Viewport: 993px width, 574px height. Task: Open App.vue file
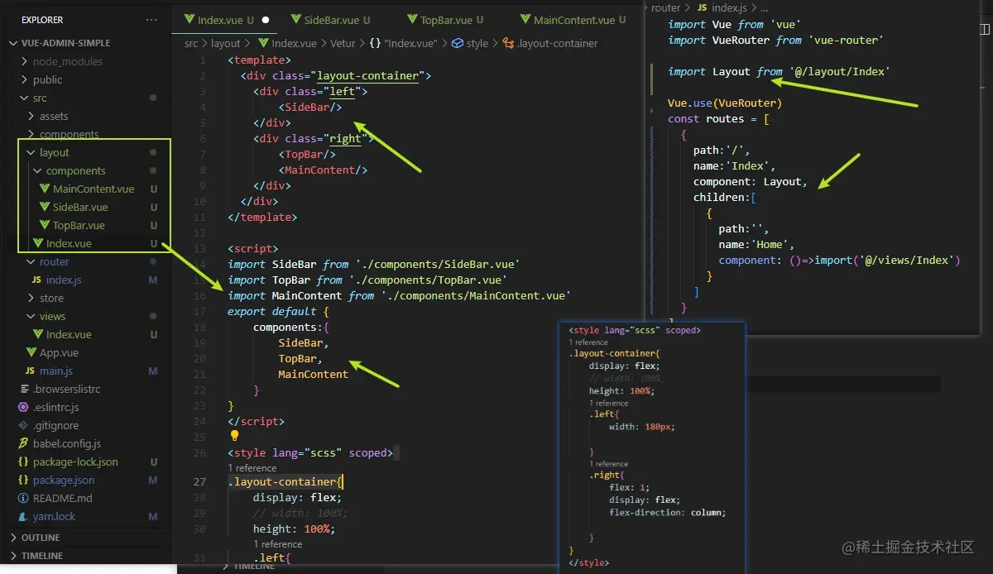pos(59,352)
